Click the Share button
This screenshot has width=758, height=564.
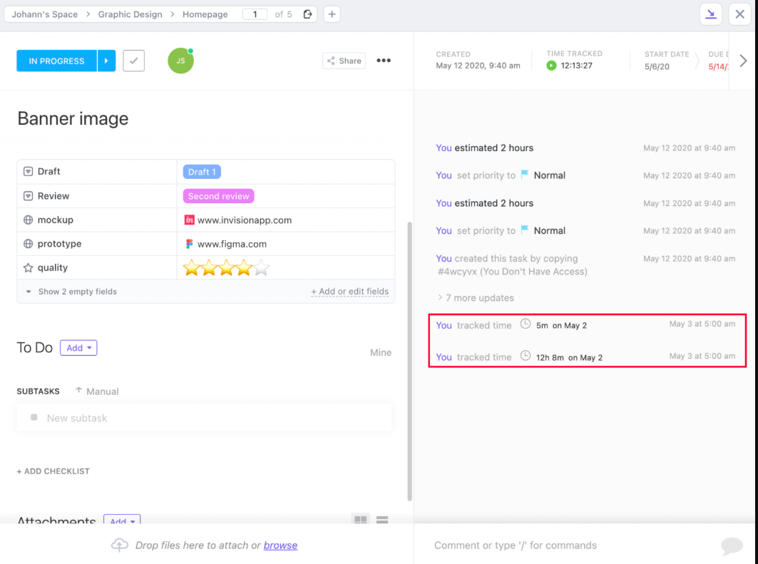pos(344,61)
